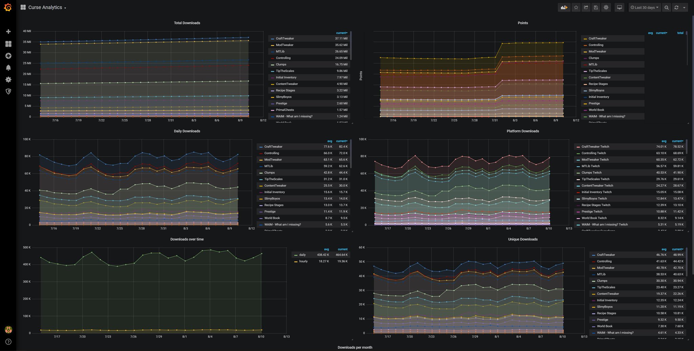Viewport: 694px width, 351px height.
Task: Open the Platform Downloads panel title menu
Action: click(523, 131)
